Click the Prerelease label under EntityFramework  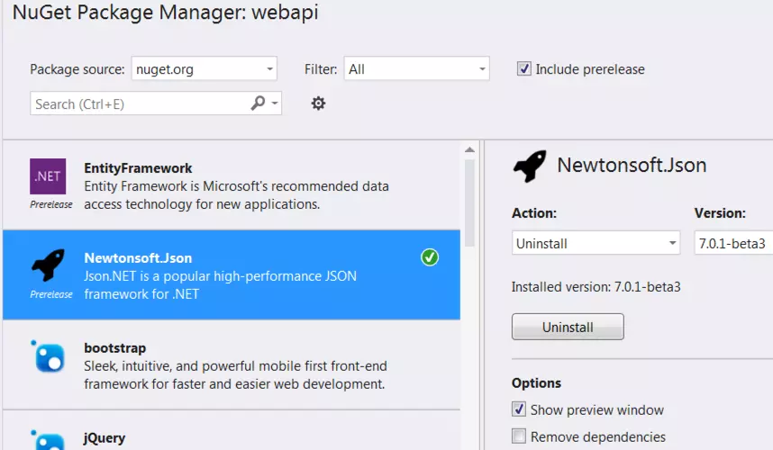(x=51, y=204)
